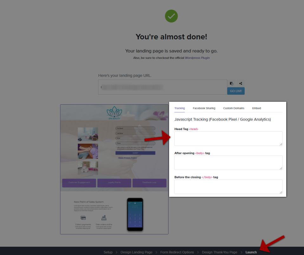Click the Take orders online register icon
The width and height of the screenshot is (304, 255).
[104, 218]
